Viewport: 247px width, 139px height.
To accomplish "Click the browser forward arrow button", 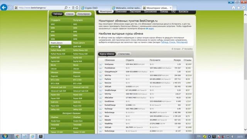I will point(10,8).
